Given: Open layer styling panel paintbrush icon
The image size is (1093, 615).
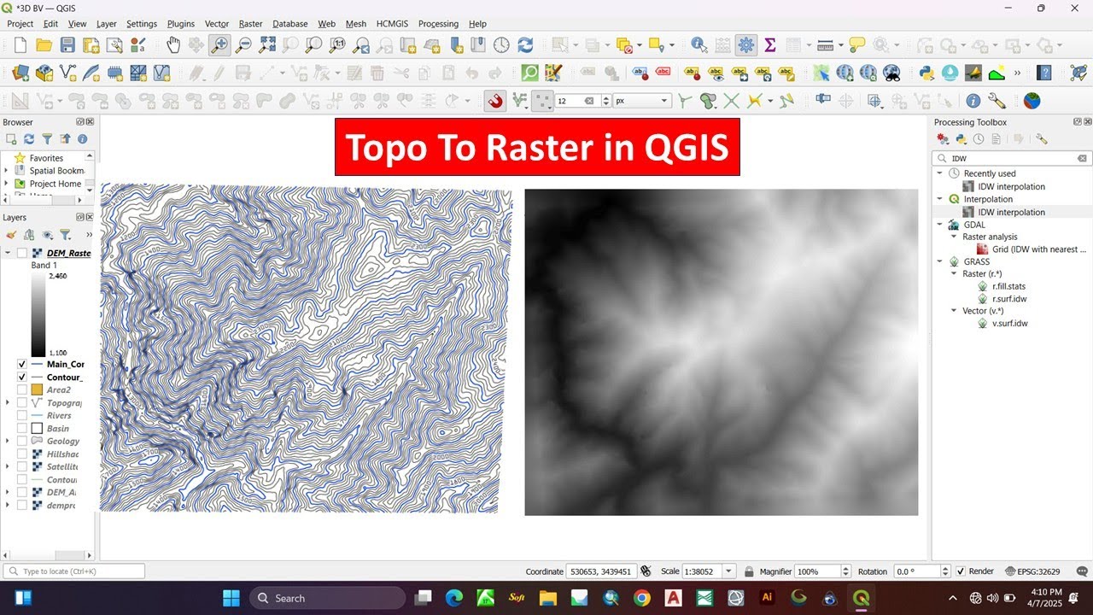Looking at the screenshot, I should (x=11, y=234).
